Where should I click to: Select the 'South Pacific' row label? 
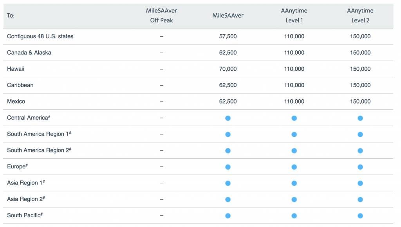tap(25, 215)
